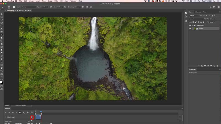Image resolution: width=221 pixels, height=124 pixels.
Task: Click the create new layer icon
Action: pyautogui.click(x=214, y=66)
